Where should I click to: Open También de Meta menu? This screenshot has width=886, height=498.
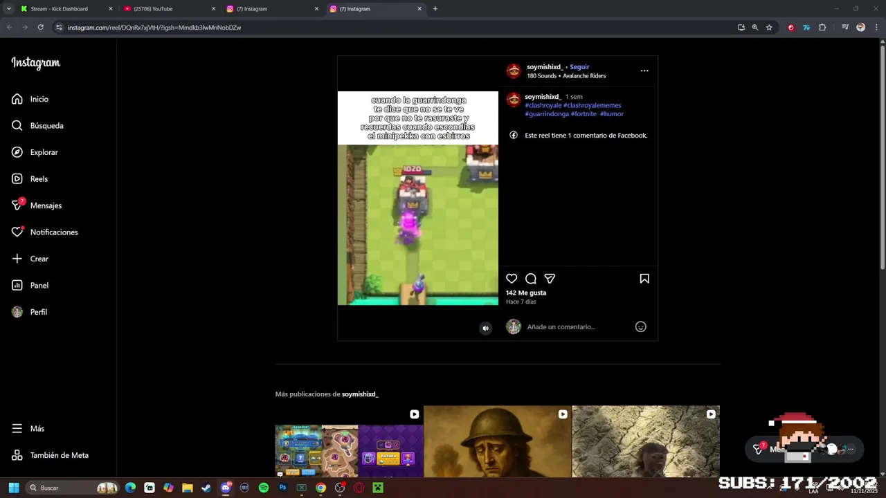pyautogui.click(x=58, y=455)
